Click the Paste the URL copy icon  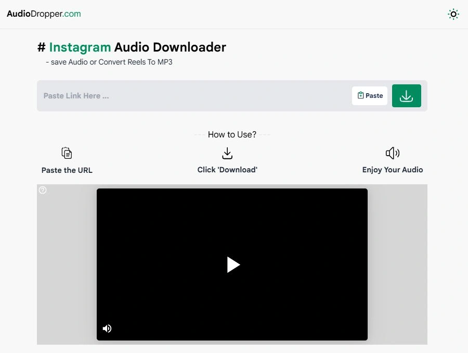[x=67, y=153]
